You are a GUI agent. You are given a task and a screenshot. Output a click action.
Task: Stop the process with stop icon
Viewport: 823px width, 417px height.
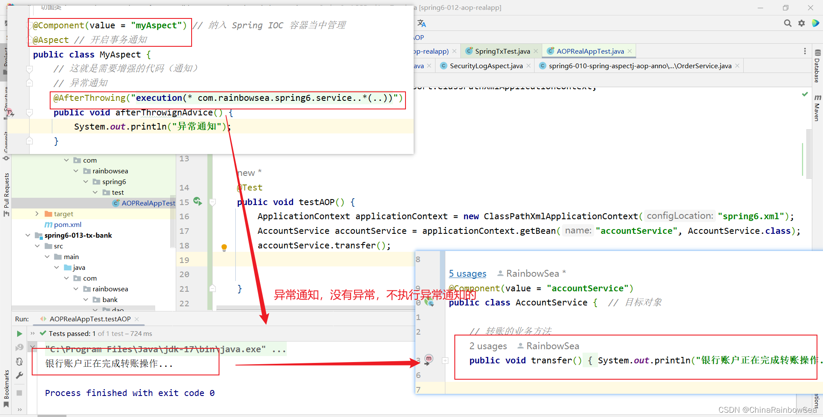19,393
